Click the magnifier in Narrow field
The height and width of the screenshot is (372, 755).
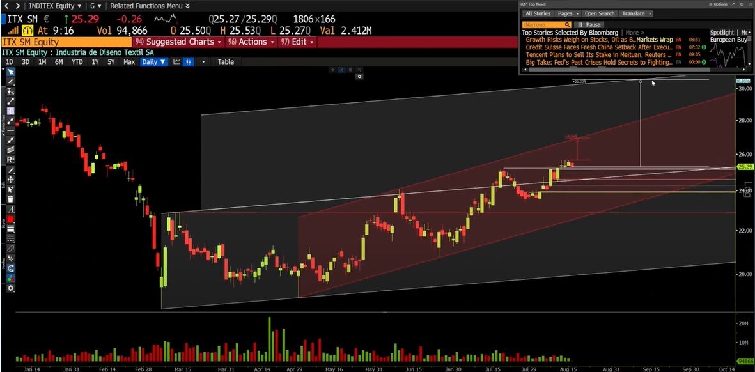click(x=567, y=24)
